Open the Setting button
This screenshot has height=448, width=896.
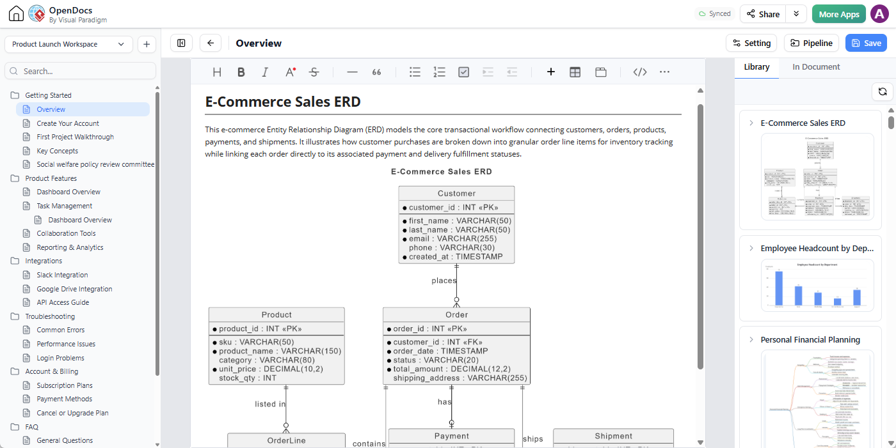pos(751,43)
